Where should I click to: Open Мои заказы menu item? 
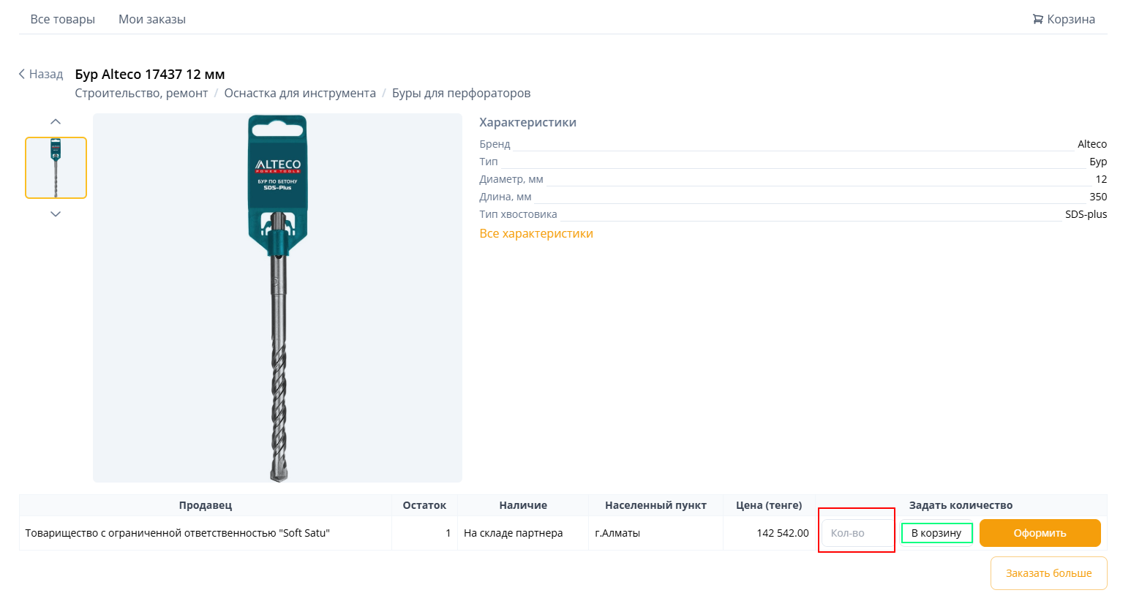tap(152, 19)
